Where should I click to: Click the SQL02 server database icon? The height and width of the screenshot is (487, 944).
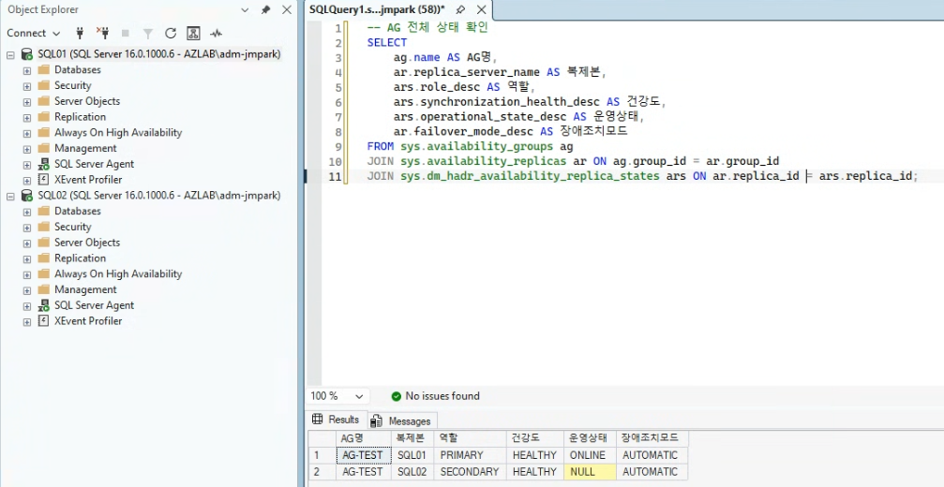pos(27,196)
